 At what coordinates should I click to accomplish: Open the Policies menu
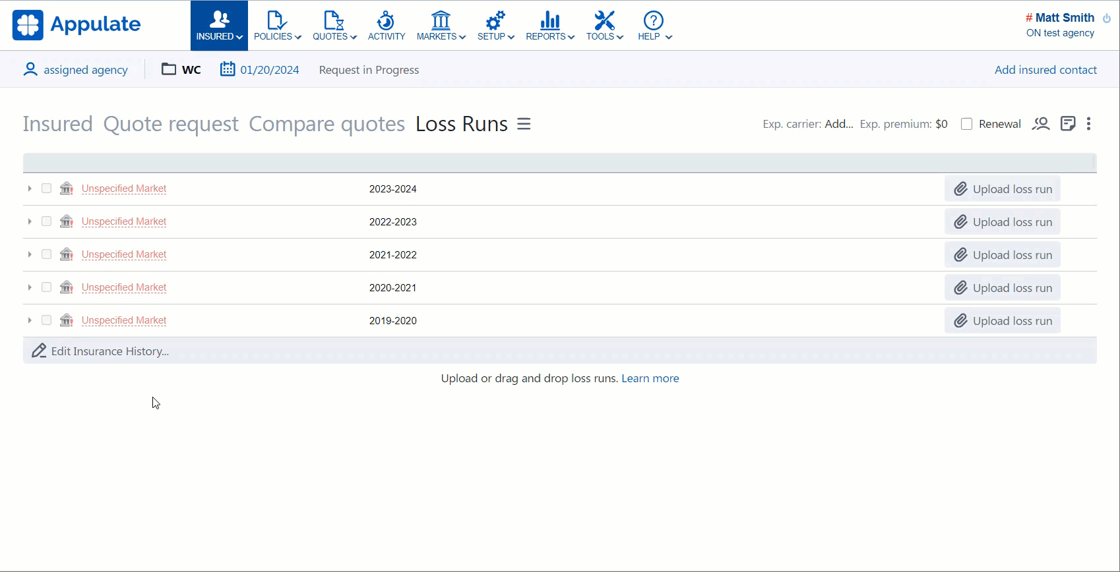click(278, 26)
